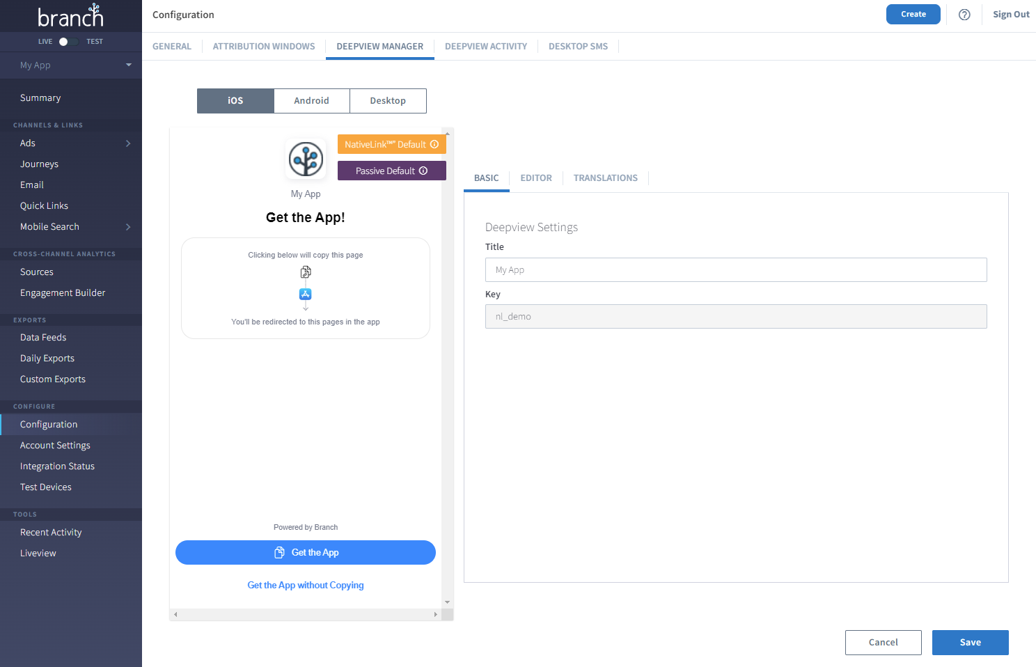Open the General tab
1036x667 pixels.
pyautogui.click(x=172, y=47)
